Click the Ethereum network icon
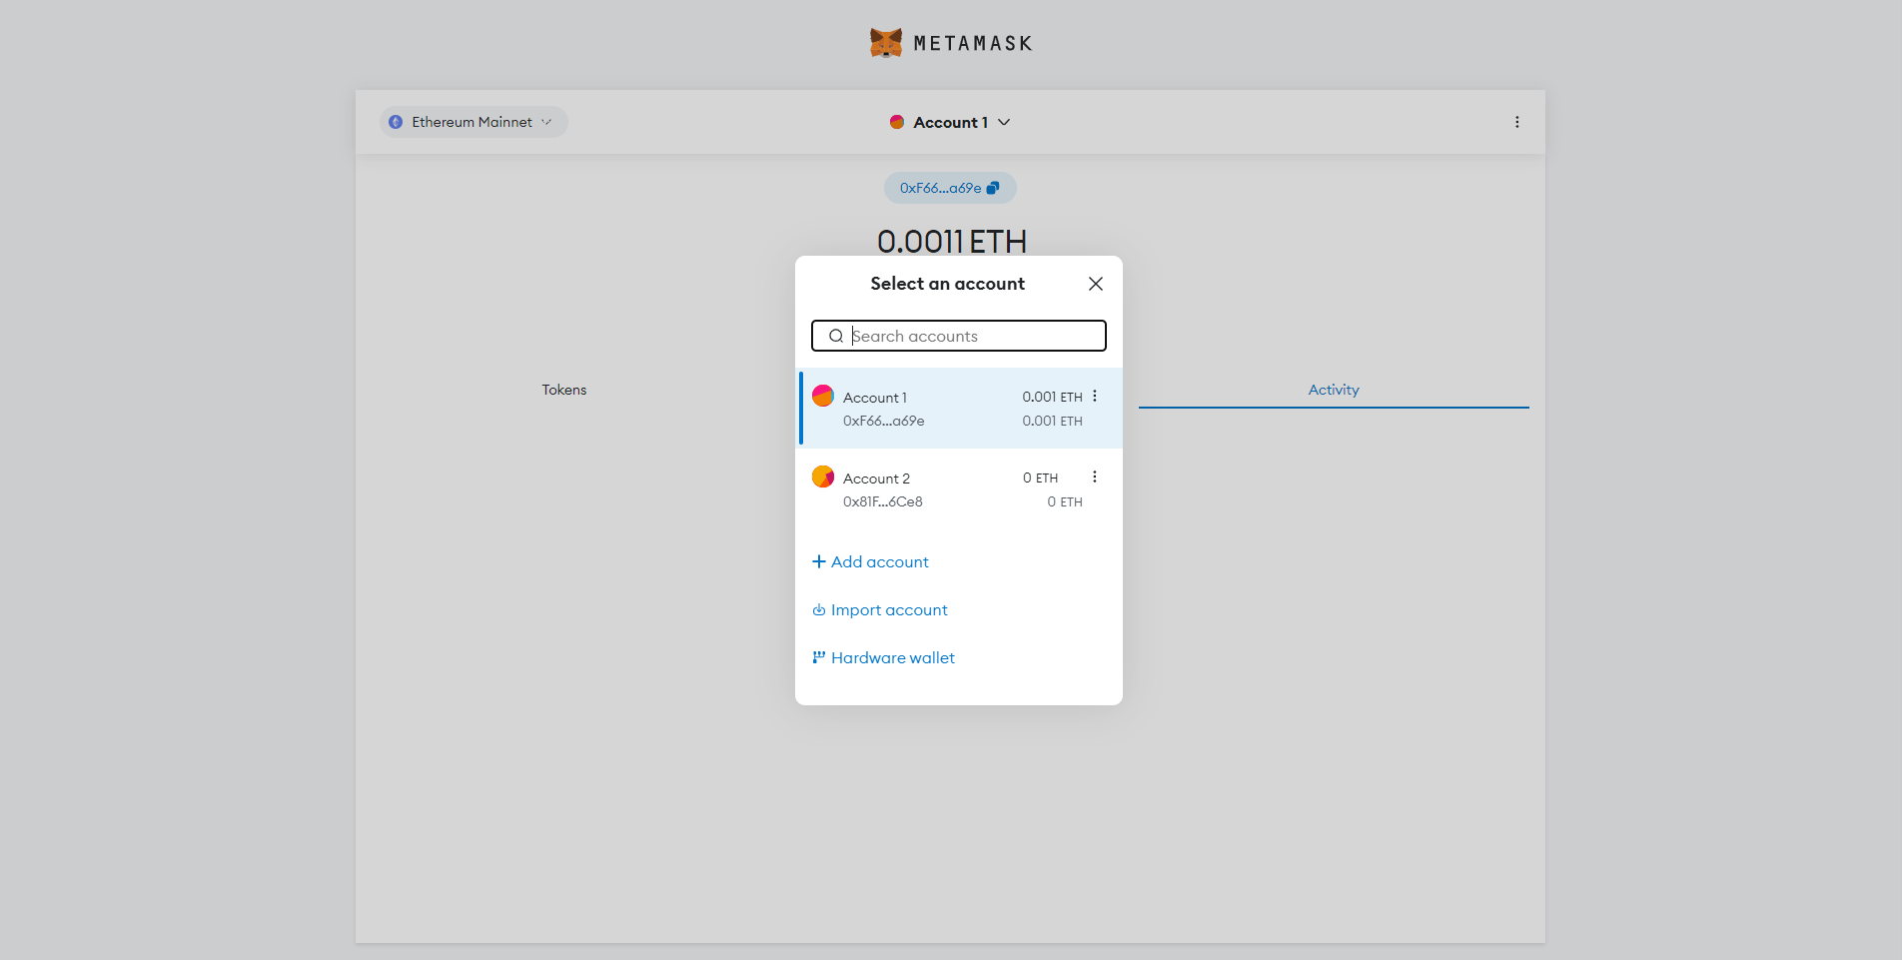1902x960 pixels. [x=396, y=122]
